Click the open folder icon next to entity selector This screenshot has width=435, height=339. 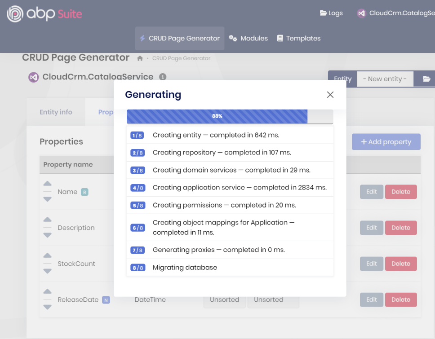tap(426, 79)
